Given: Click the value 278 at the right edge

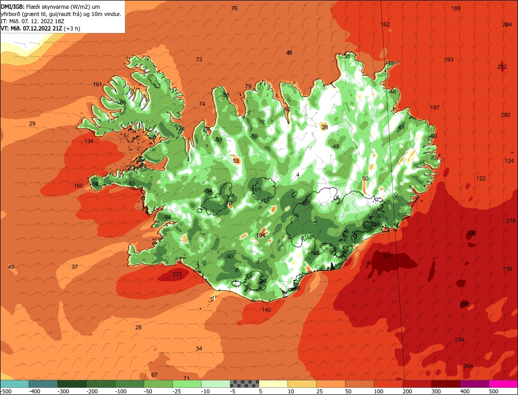Looking at the screenshot, I should pyautogui.click(x=511, y=221).
